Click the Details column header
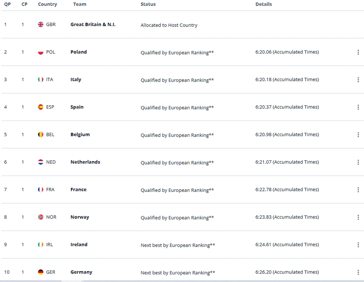 (x=264, y=4)
